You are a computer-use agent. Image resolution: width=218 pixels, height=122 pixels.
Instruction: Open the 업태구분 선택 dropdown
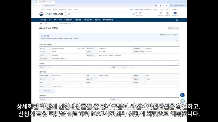click(x=58, y=79)
